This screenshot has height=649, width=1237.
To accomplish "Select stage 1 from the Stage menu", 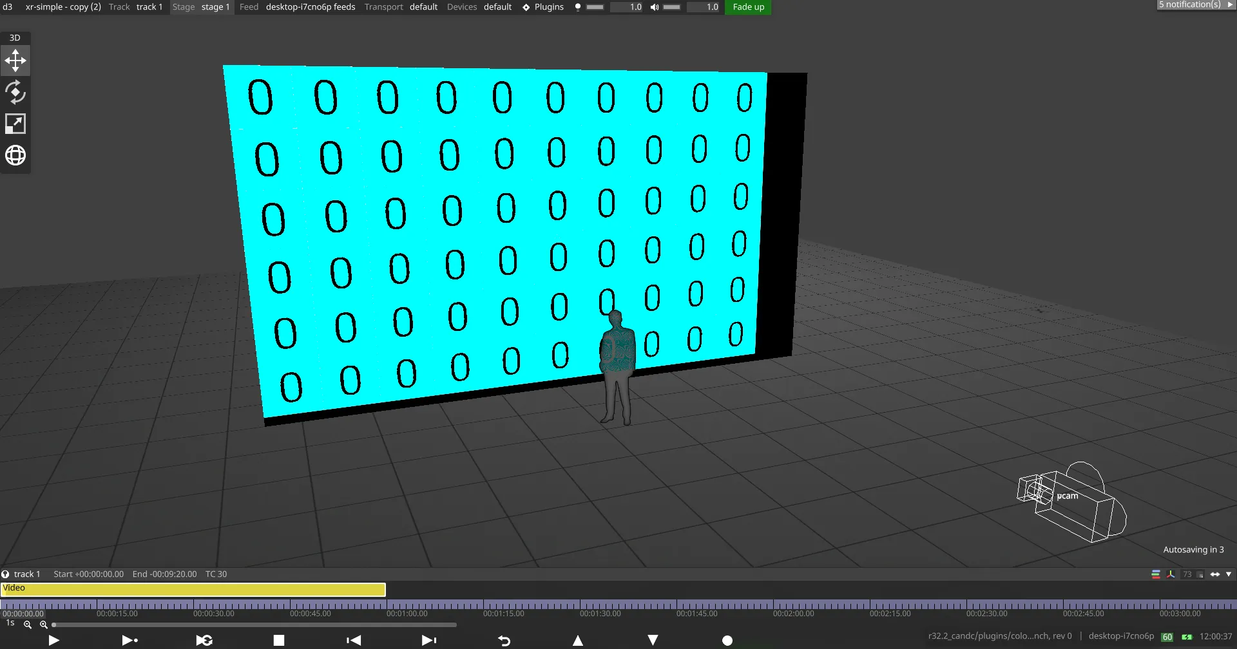I will coord(215,7).
